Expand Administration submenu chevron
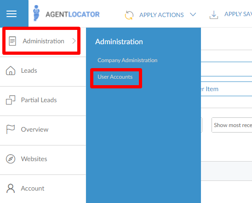252x203 pixels. click(x=74, y=41)
